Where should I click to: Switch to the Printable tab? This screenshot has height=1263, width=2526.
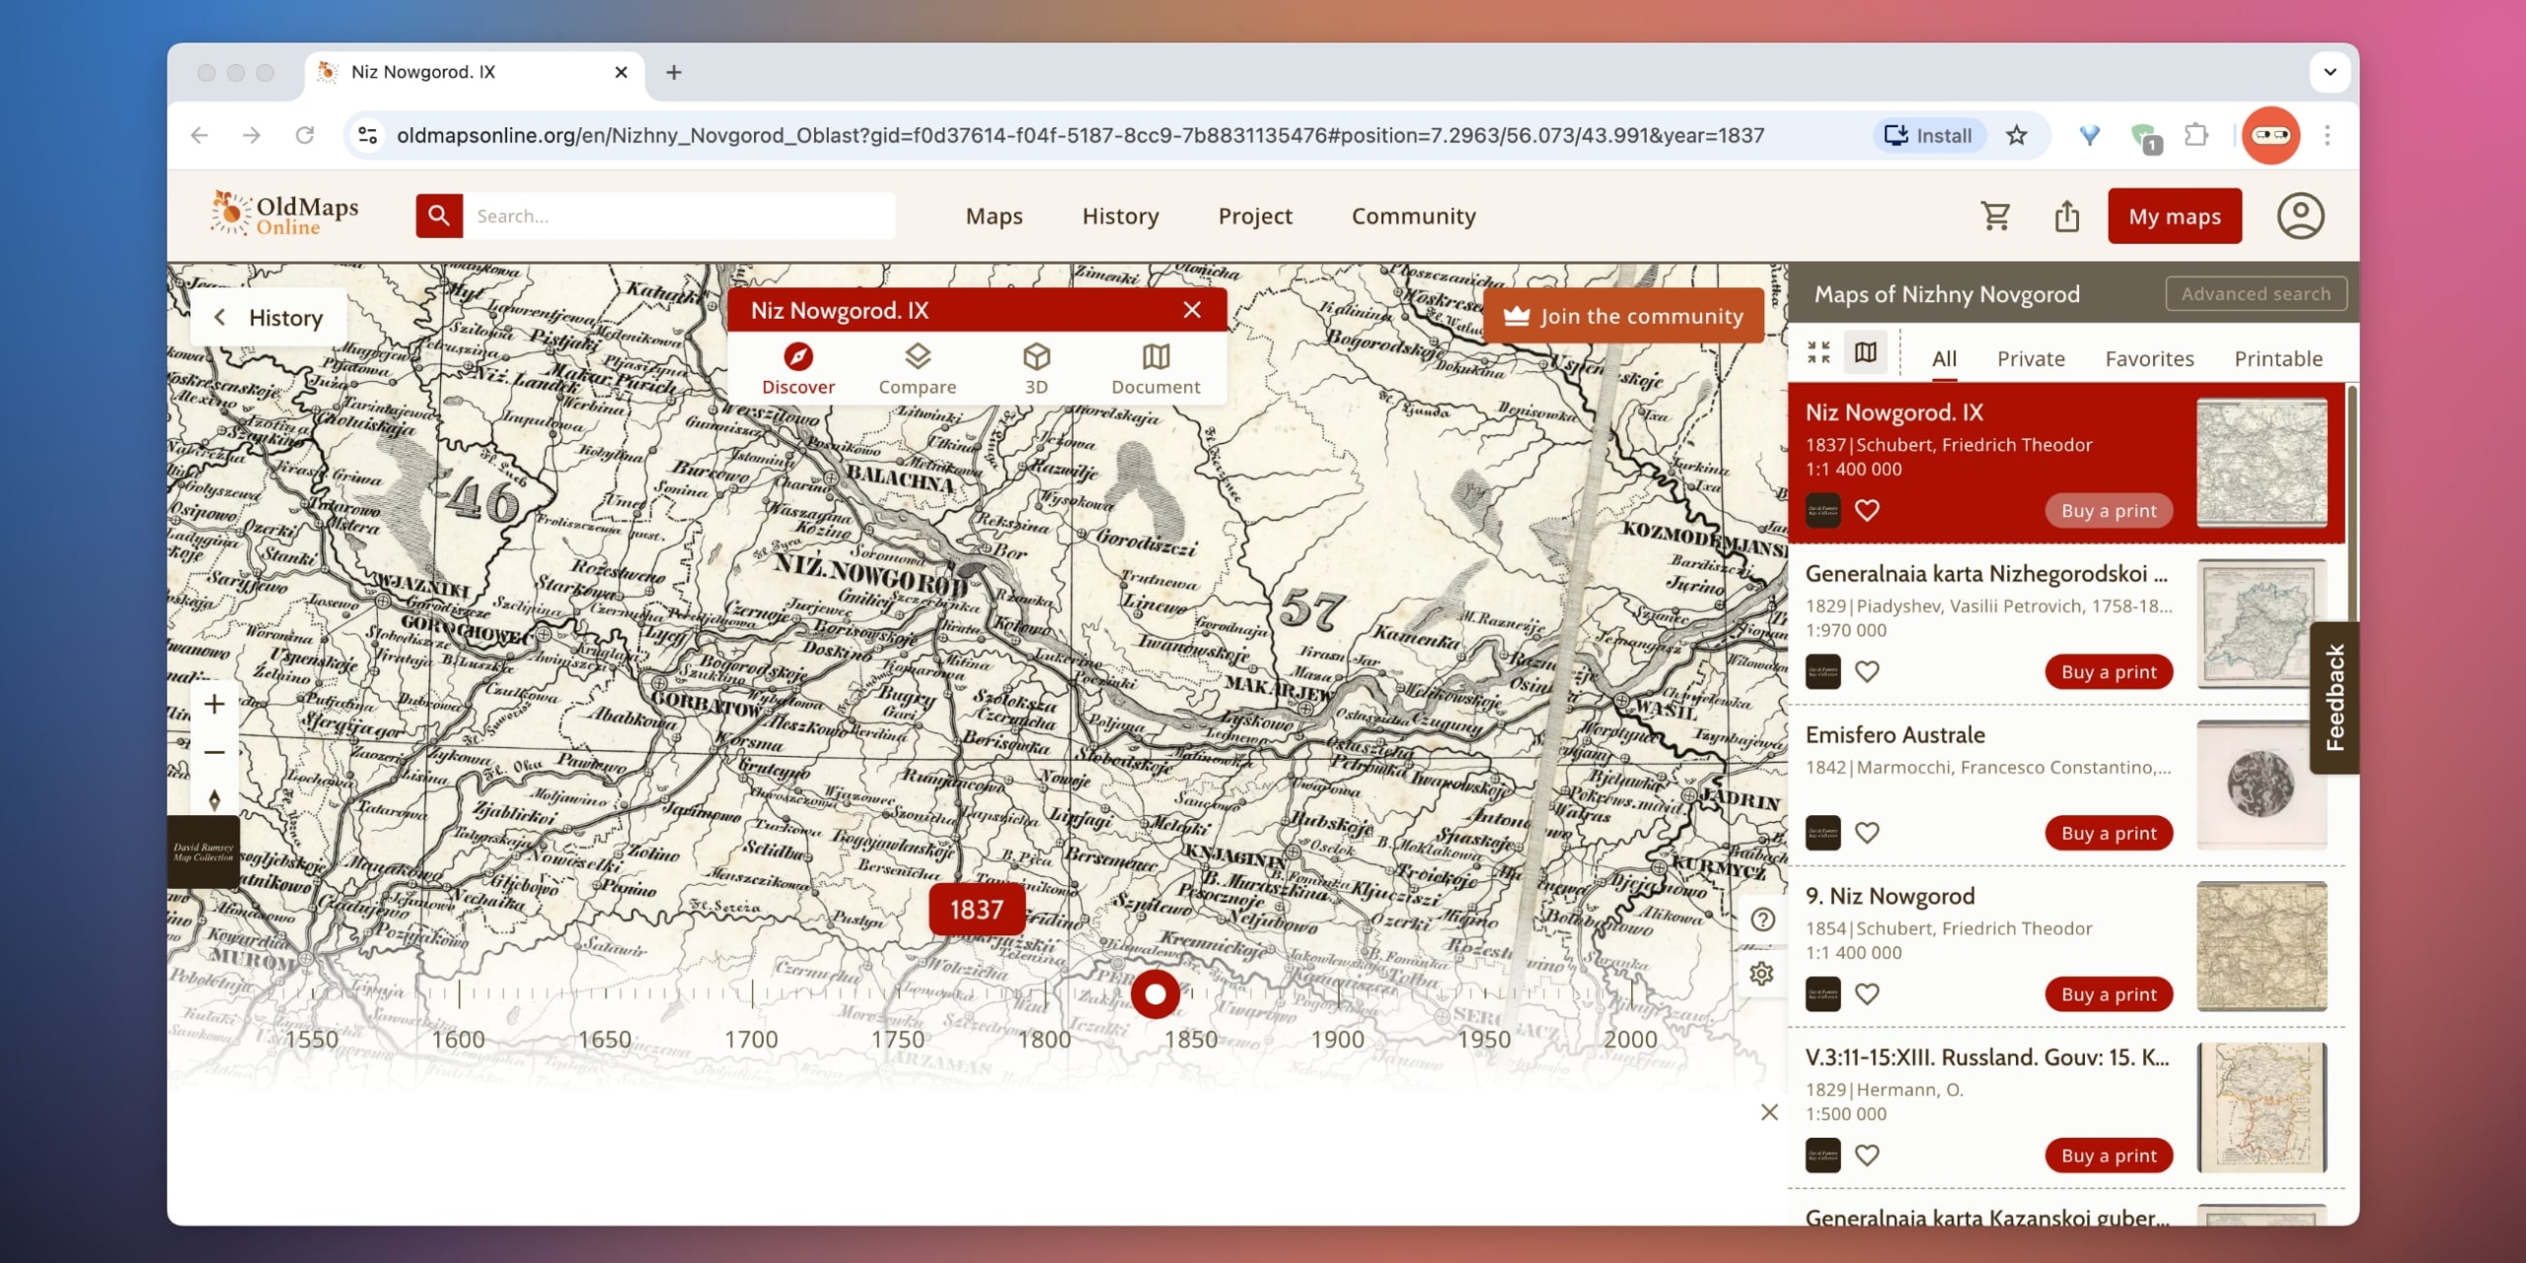pos(2278,358)
